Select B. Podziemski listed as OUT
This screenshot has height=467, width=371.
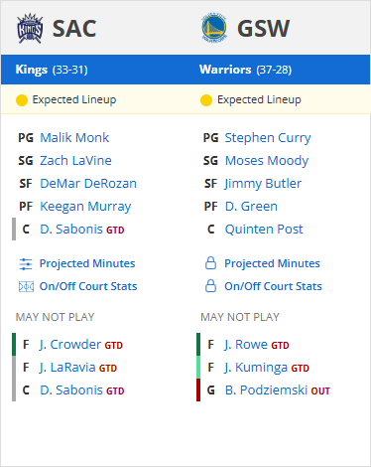(277, 390)
